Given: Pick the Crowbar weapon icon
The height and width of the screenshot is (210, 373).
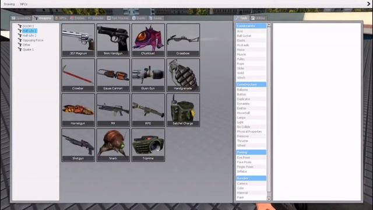Looking at the screenshot, I should click(78, 75).
